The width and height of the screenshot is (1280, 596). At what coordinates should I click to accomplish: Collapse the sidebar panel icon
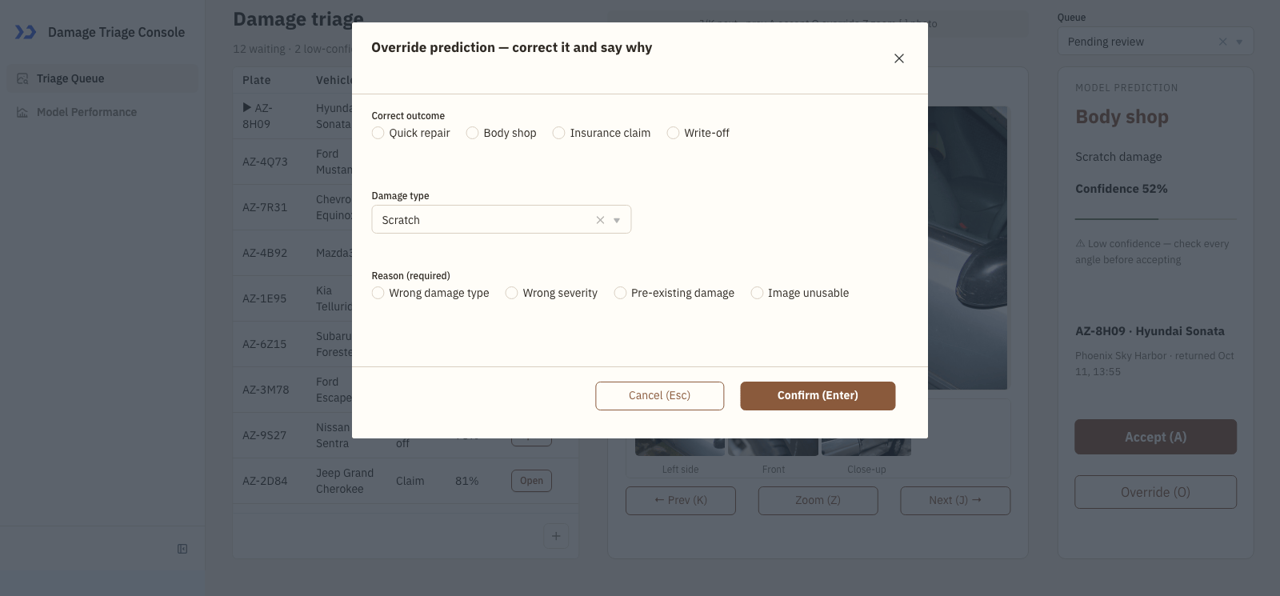click(182, 549)
